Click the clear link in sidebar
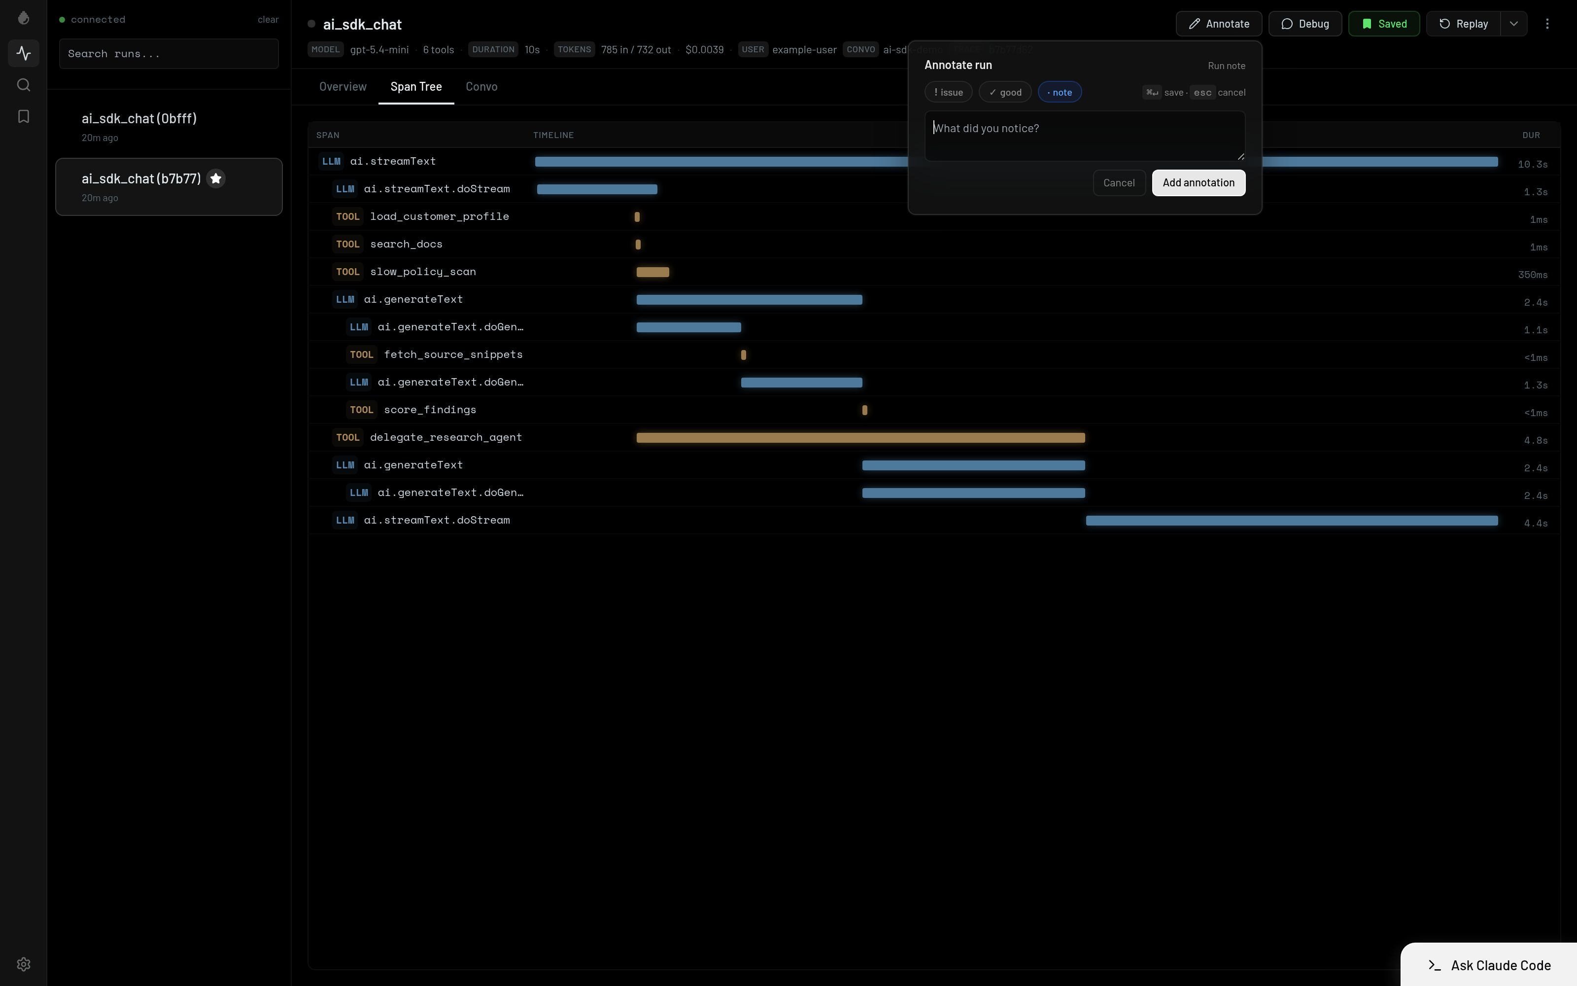 [x=268, y=20]
